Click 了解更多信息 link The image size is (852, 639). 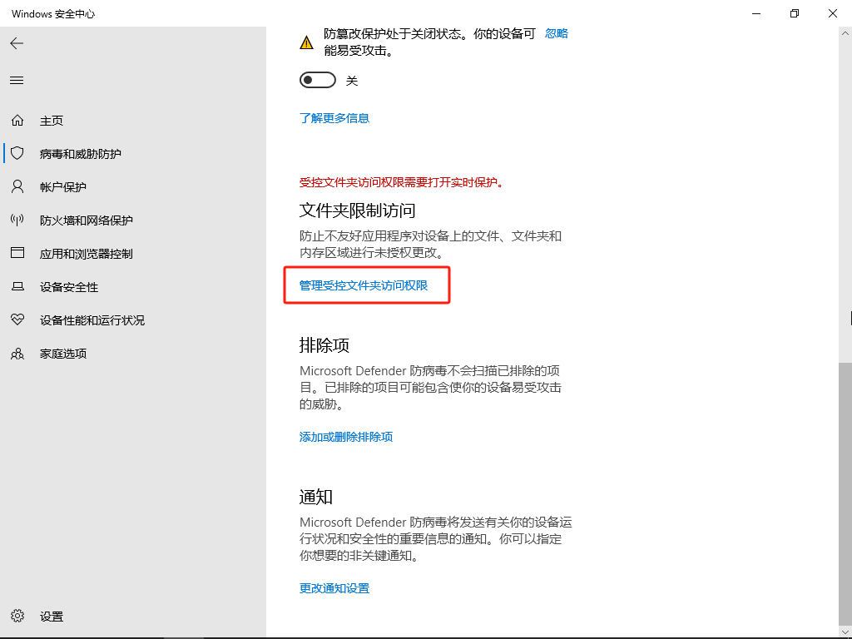tap(334, 117)
